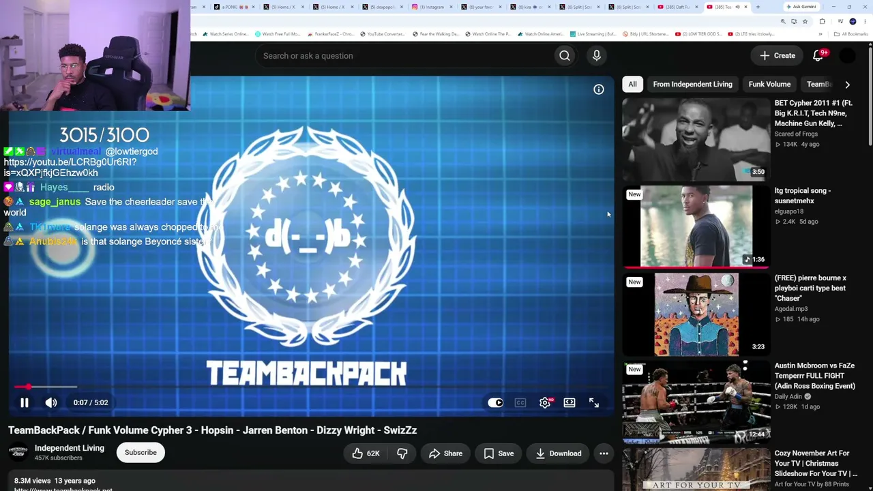Image resolution: width=873 pixels, height=491 pixels.
Task: Toggle closed captions (CC) button
Action: point(520,402)
